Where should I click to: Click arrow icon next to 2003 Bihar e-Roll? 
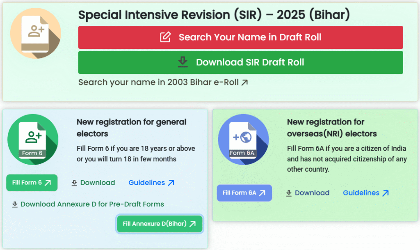pyautogui.click(x=244, y=83)
